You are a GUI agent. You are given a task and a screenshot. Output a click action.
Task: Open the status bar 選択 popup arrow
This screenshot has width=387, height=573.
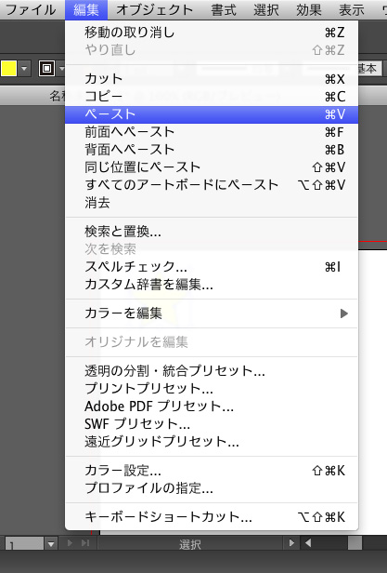[x=291, y=543]
